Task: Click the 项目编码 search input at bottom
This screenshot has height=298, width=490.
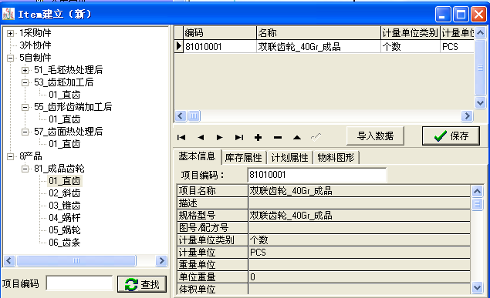Action: click(x=79, y=283)
